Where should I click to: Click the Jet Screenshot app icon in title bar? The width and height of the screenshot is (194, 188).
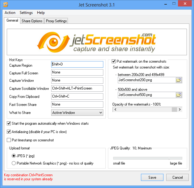point(6,5)
